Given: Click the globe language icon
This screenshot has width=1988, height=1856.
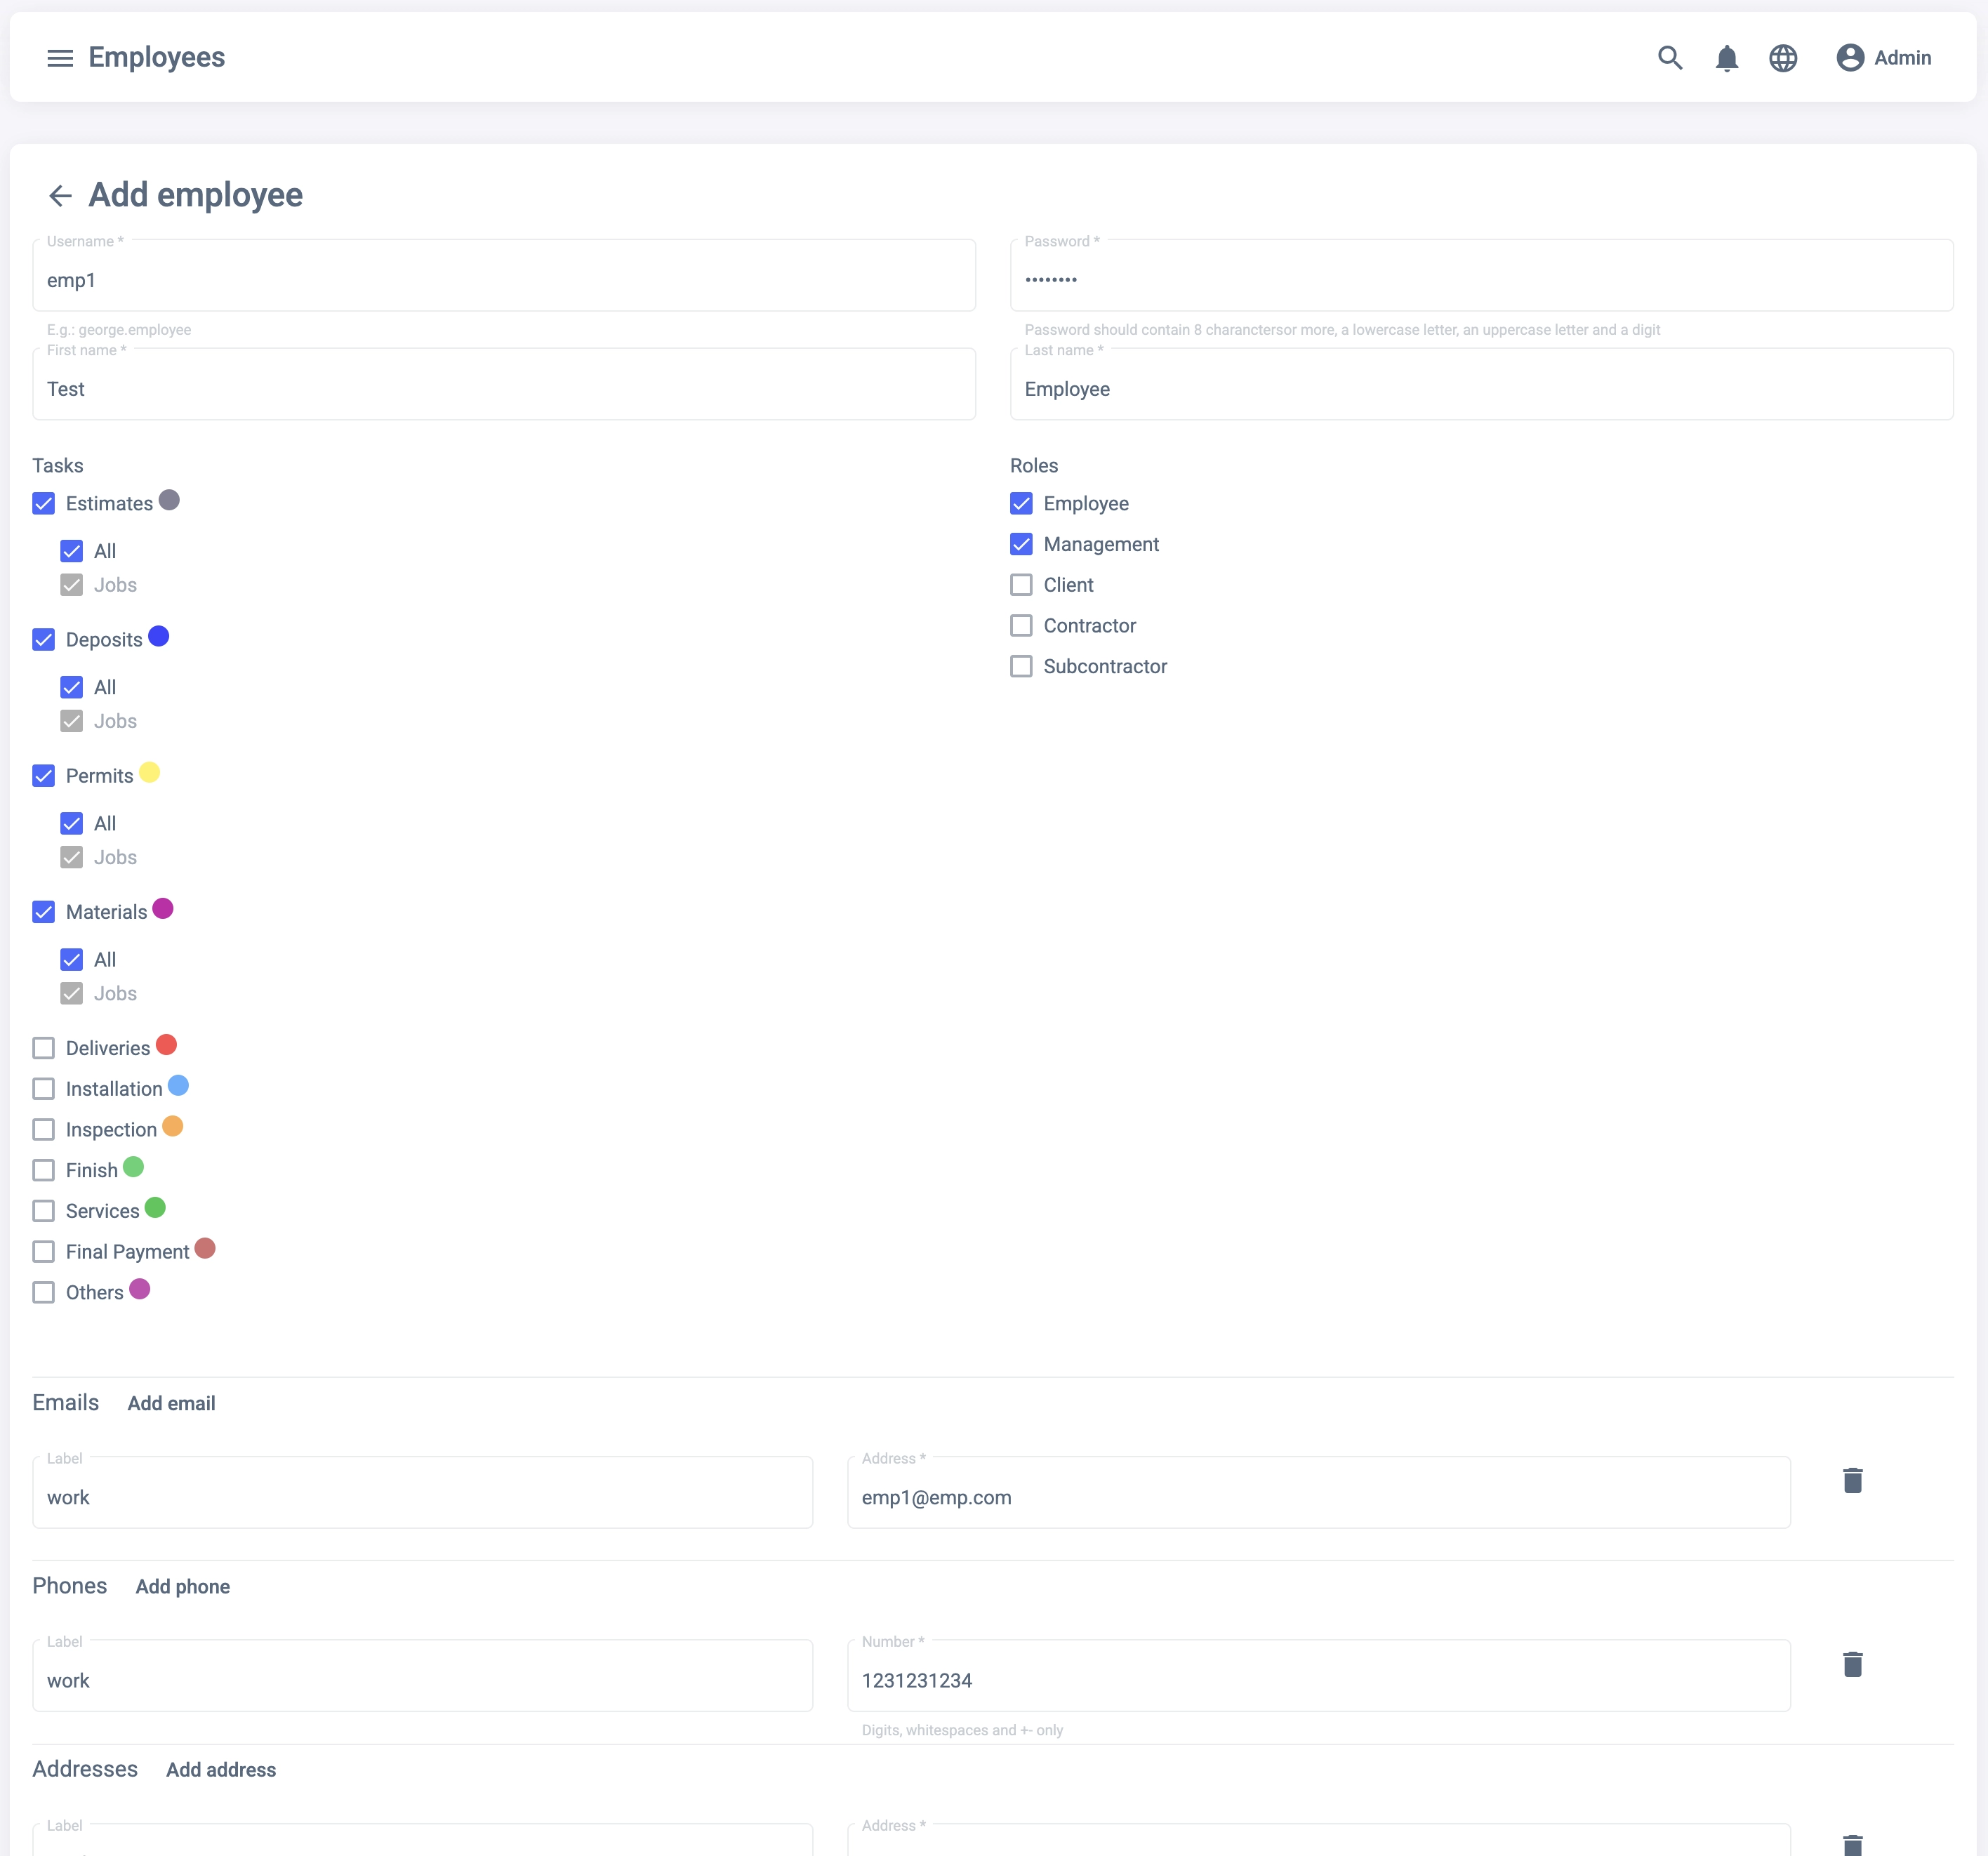Looking at the screenshot, I should click(x=1782, y=58).
